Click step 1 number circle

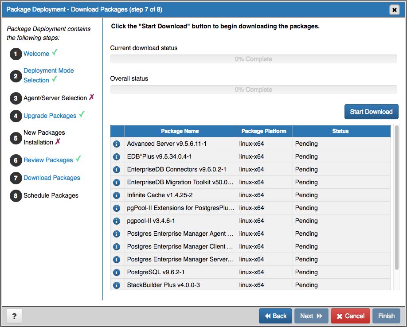(16, 54)
